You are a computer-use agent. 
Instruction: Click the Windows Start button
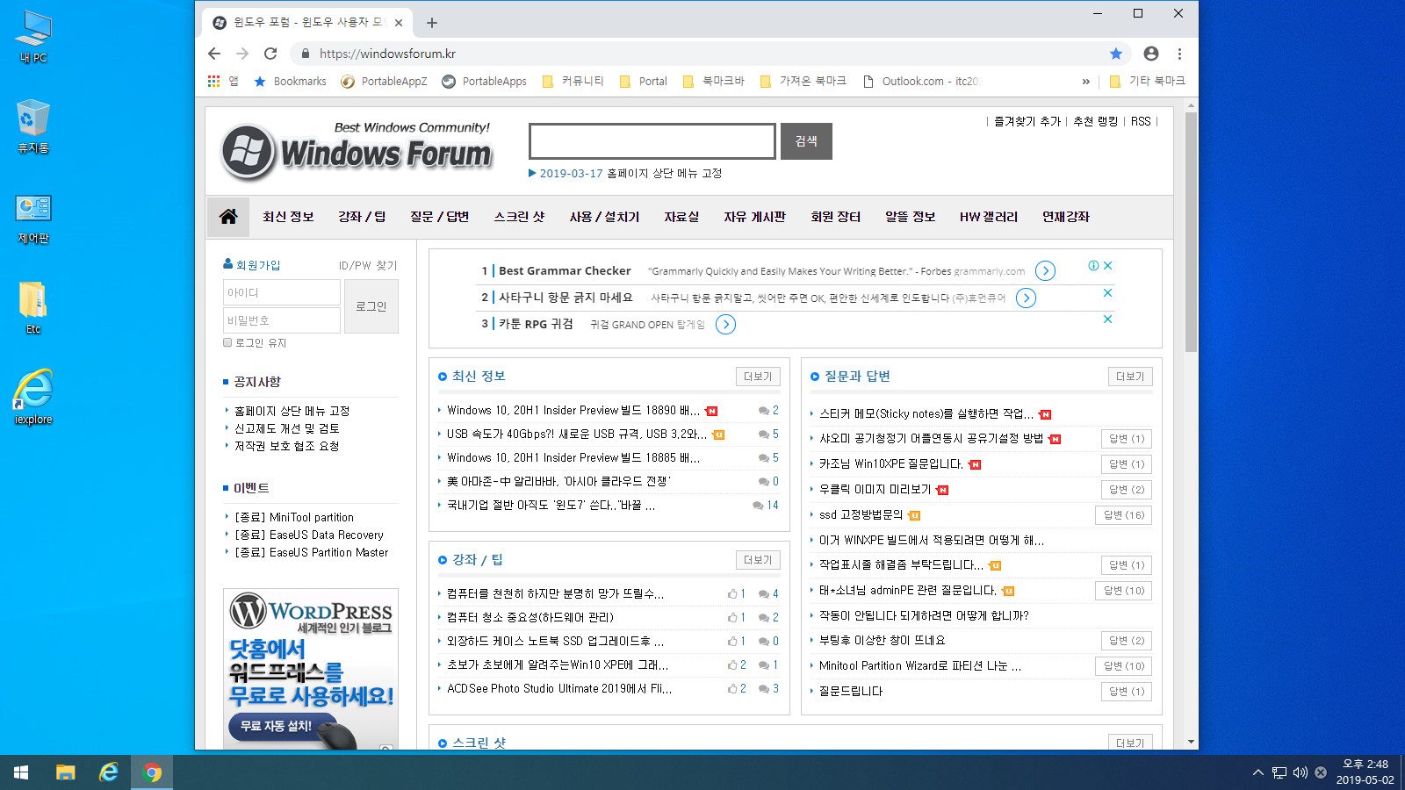pos(21,772)
